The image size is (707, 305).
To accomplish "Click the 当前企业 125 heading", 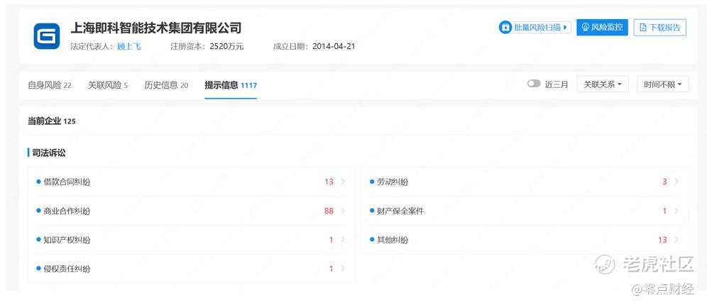I will click(x=51, y=121).
